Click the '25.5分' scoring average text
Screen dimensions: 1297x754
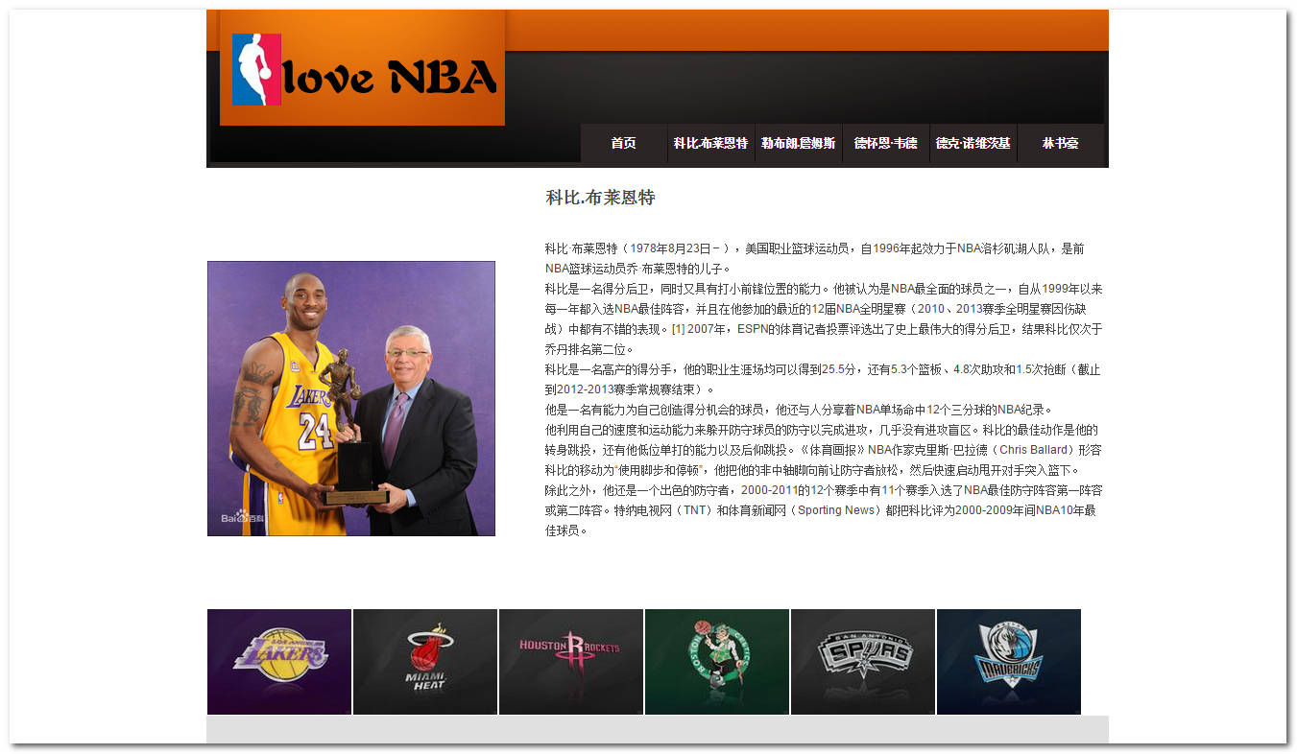point(838,369)
